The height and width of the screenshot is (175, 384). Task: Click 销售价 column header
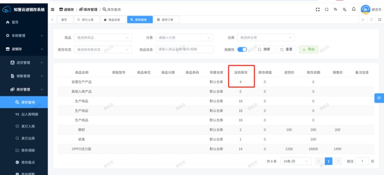(x=337, y=73)
